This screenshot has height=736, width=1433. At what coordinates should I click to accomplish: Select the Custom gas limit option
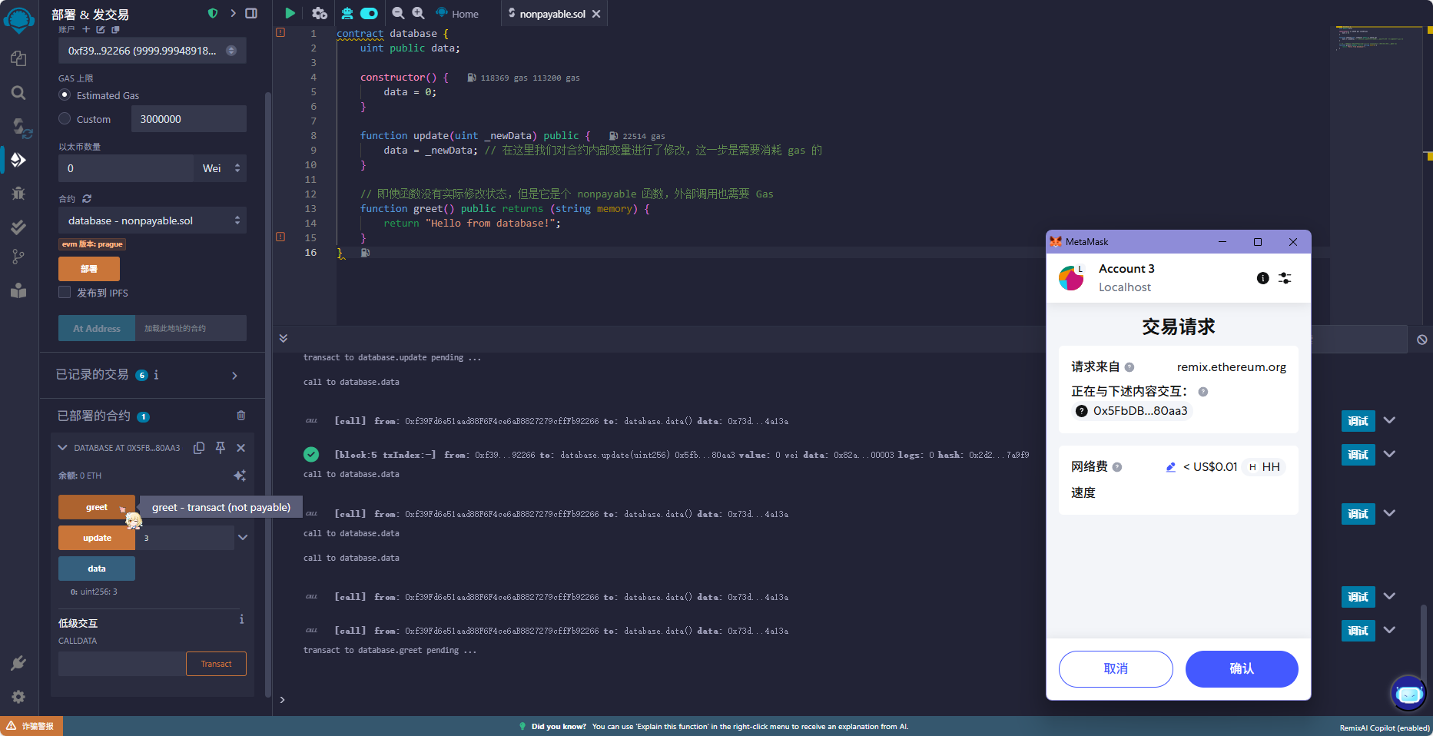tap(65, 119)
